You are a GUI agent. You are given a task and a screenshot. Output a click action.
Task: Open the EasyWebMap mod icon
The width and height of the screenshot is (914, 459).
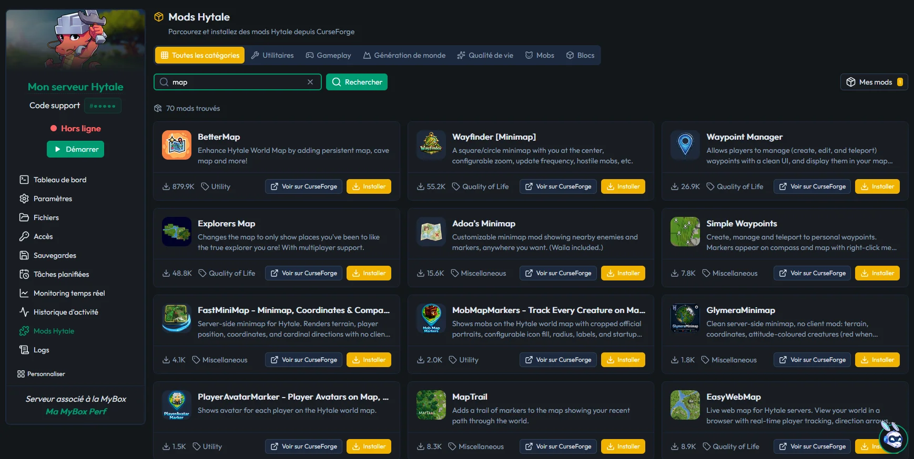685,405
